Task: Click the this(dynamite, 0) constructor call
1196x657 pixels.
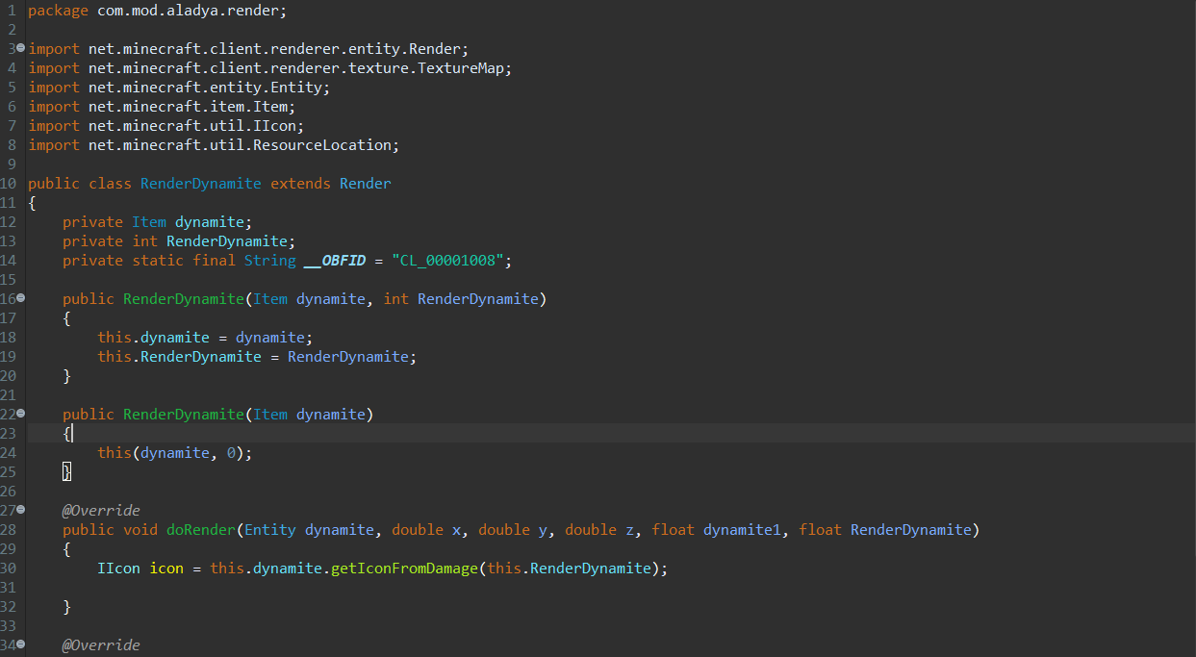Action: 173,453
